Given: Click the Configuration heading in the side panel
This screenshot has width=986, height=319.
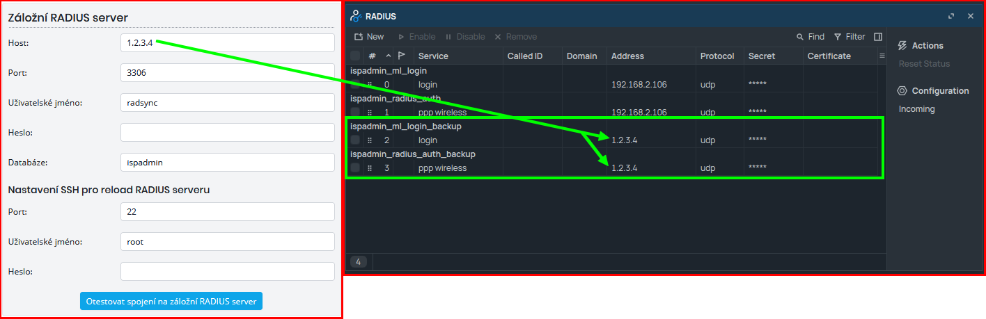Looking at the screenshot, I should pos(940,90).
